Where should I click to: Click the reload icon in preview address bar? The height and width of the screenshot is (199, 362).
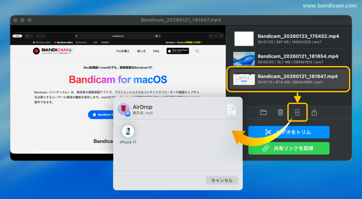pyautogui.click(x=160, y=36)
